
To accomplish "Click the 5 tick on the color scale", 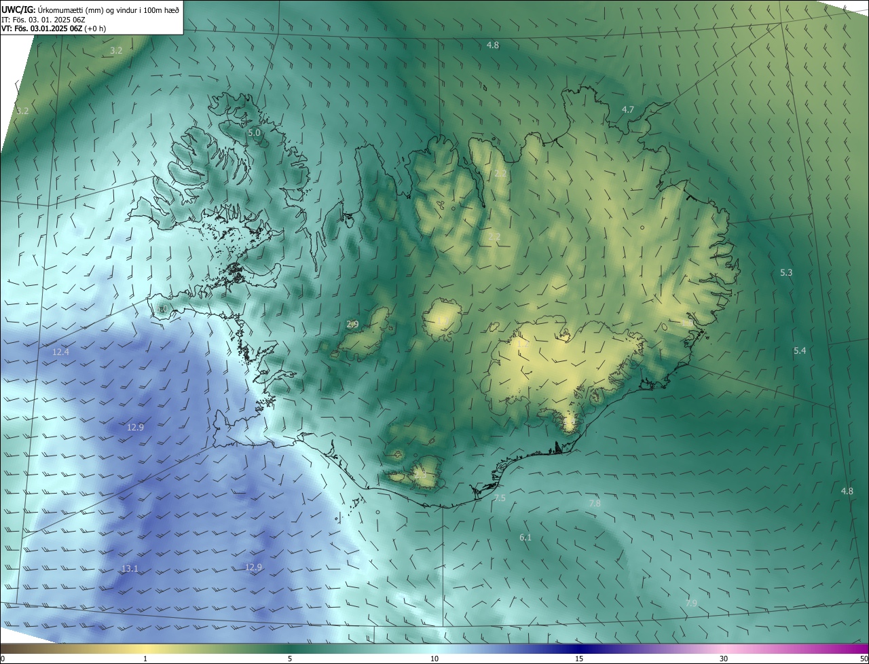I will click(290, 659).
